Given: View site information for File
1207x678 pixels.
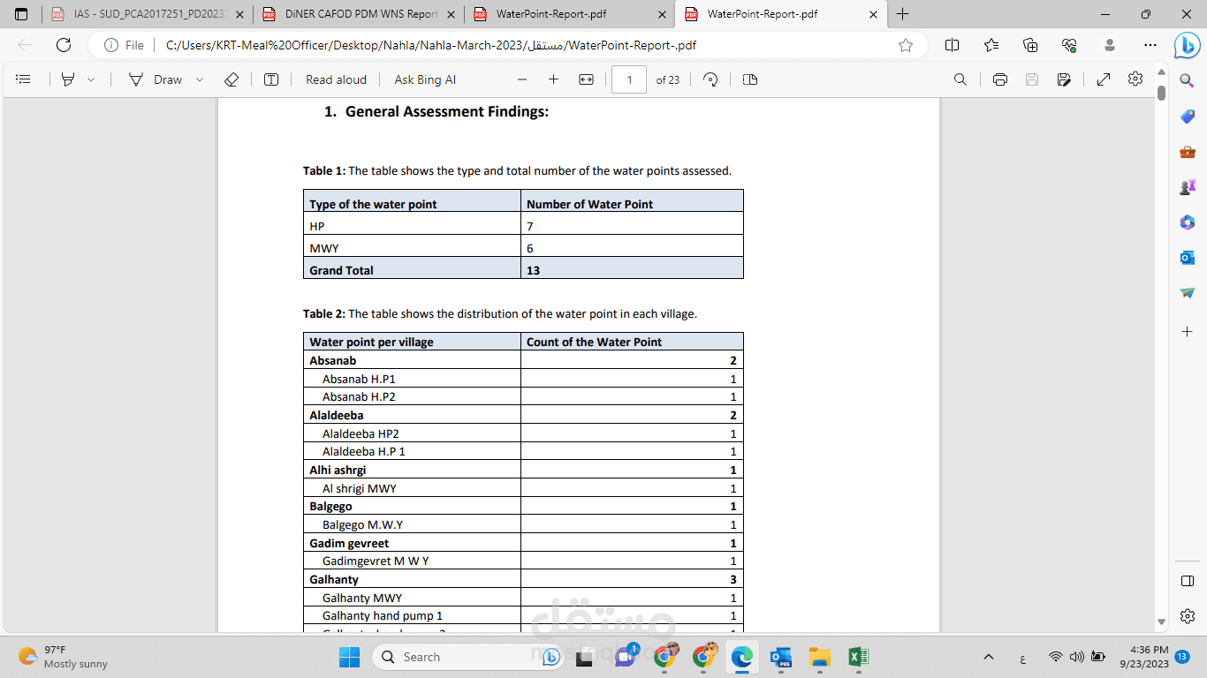Looking at the screenshot, I should click(x=124, y=45).
